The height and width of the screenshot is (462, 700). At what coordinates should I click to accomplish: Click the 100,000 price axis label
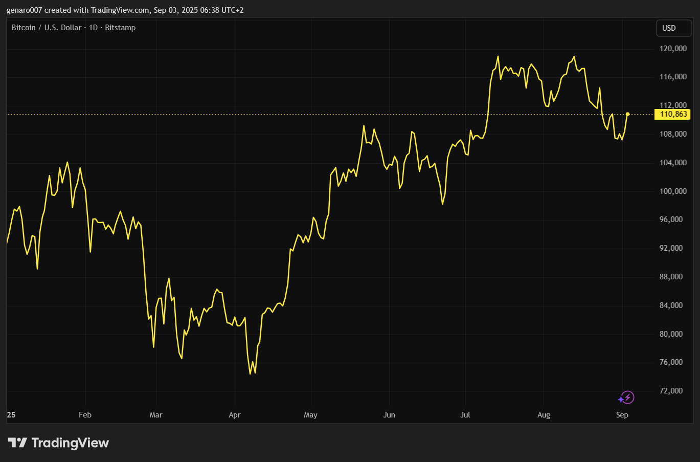(673, 191)
